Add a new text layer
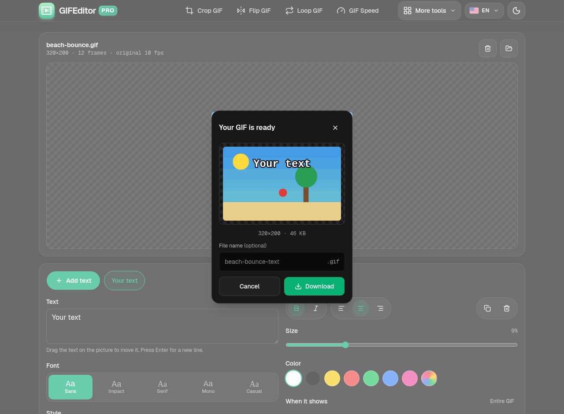This screenshot has height=414, width=564. click(x=74, y=281)
